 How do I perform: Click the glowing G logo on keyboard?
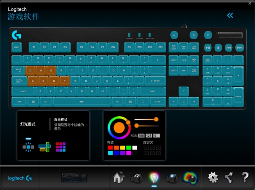16,35
